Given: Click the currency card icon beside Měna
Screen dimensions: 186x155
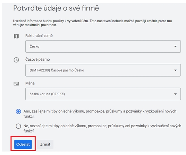Looking at the screenshot, I should click(x=16, y=84).
